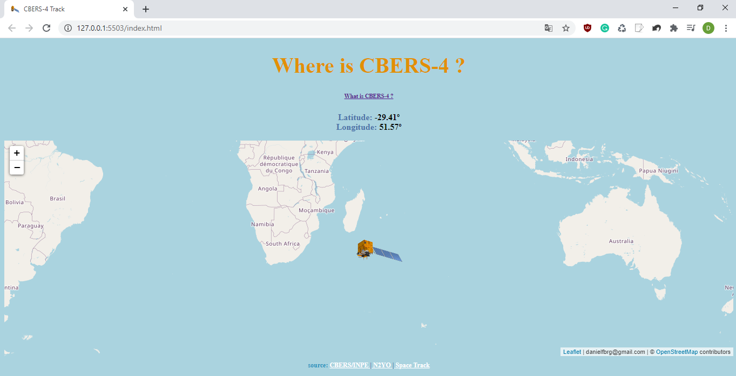
Task: Click the République démocratique du Congo label
Action: coord(279,164)
